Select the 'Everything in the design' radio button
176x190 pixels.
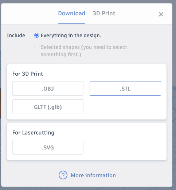[36, 35]
